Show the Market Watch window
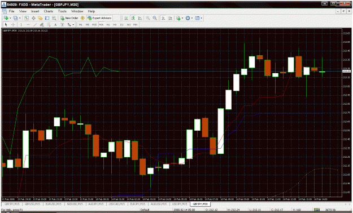The image size is (353, 213). (27, 18)
